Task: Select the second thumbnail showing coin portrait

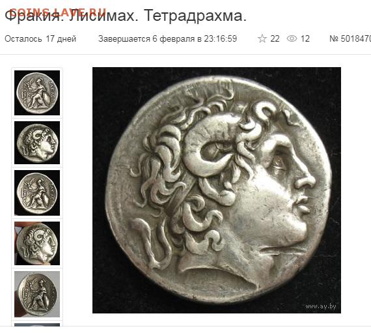Action: pos(37,143)
